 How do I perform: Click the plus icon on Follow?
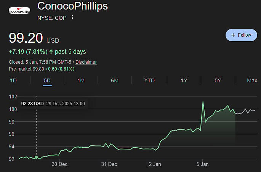point(233,35)
